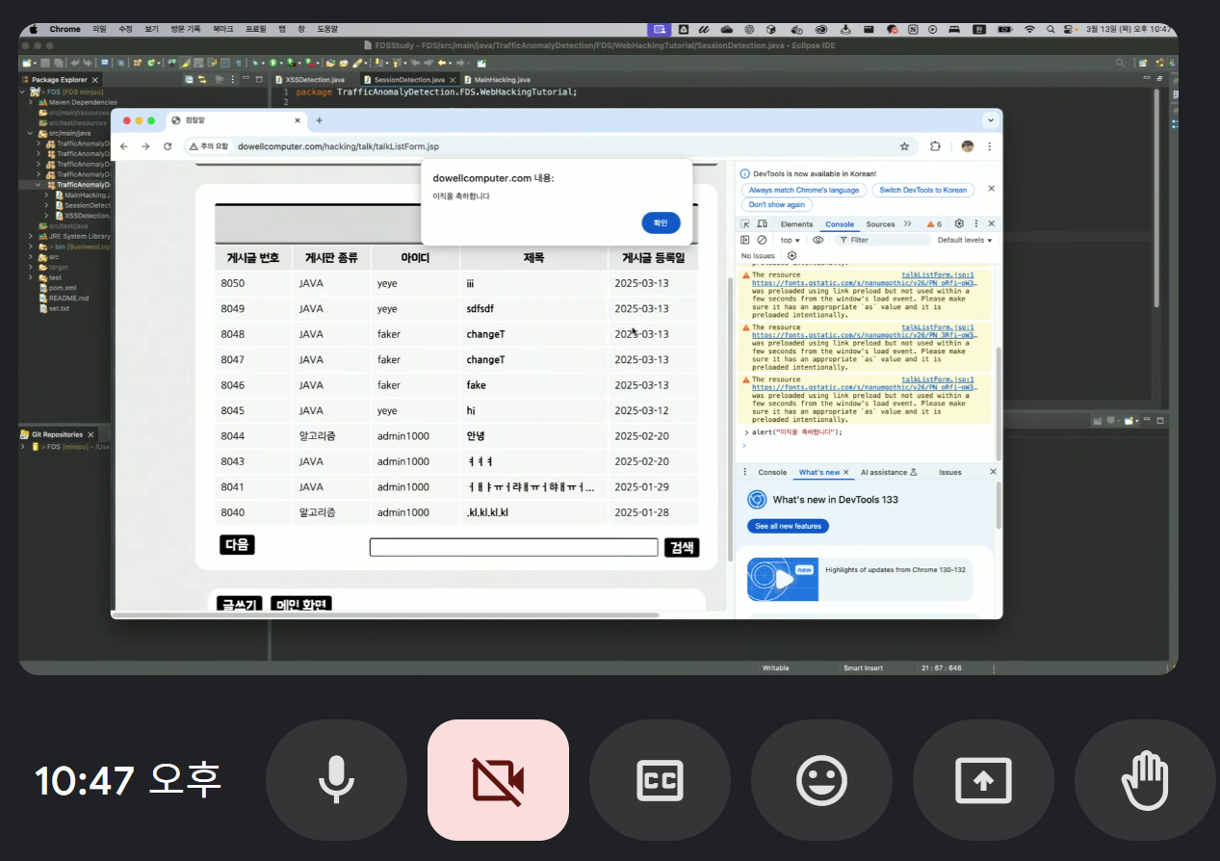The image size is (1220, 861).
Task: Click the 주의 요함 security warning chip
Action: point(209,146)
